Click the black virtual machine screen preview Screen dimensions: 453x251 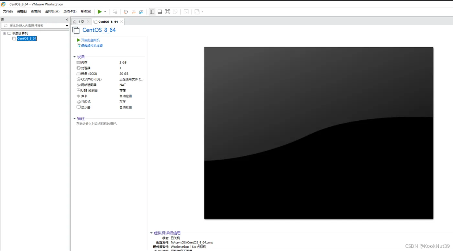[319, 133]
